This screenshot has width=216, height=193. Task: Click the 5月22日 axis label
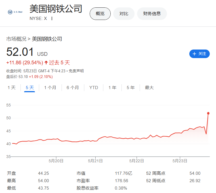(137, 161)
